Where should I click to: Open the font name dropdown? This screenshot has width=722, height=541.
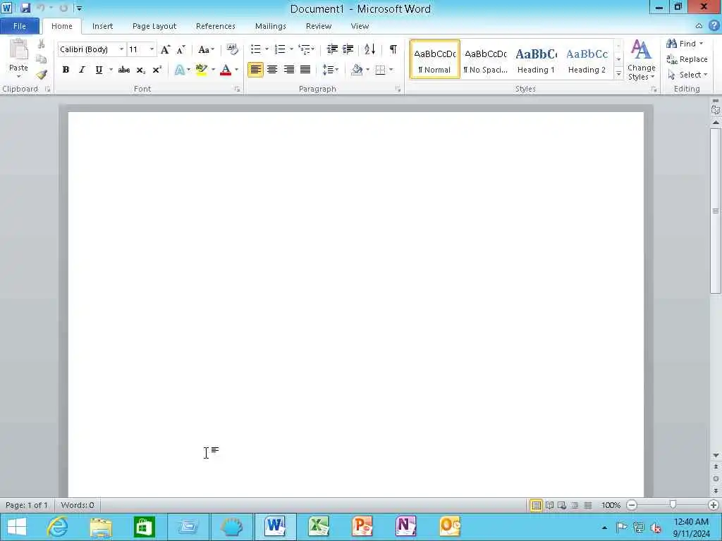(x=121, y=49)
